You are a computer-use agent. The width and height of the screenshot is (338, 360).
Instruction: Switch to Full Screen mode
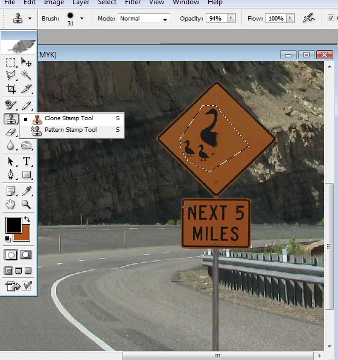pyautogui.click(x=28, y=271)
